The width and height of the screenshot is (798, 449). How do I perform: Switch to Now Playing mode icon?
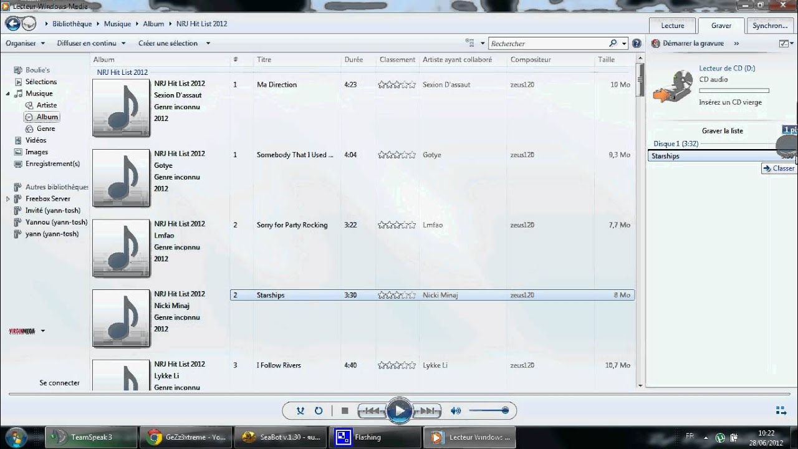(x=781, y=410)
